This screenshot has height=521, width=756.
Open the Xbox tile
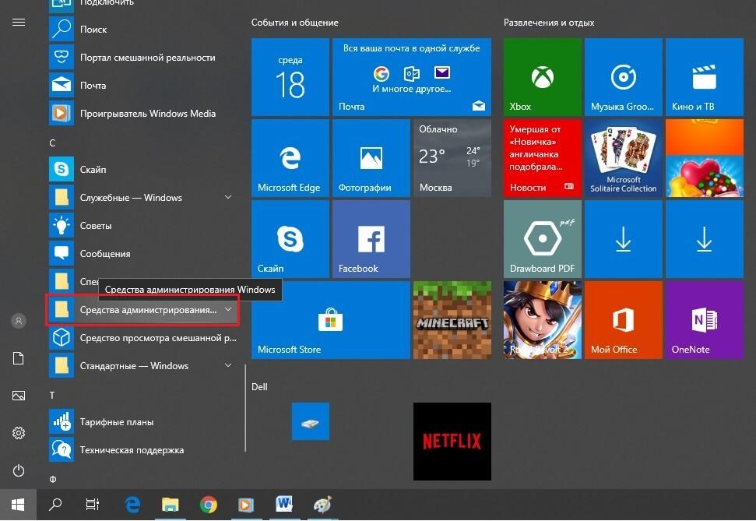click(x=543, y=77)
